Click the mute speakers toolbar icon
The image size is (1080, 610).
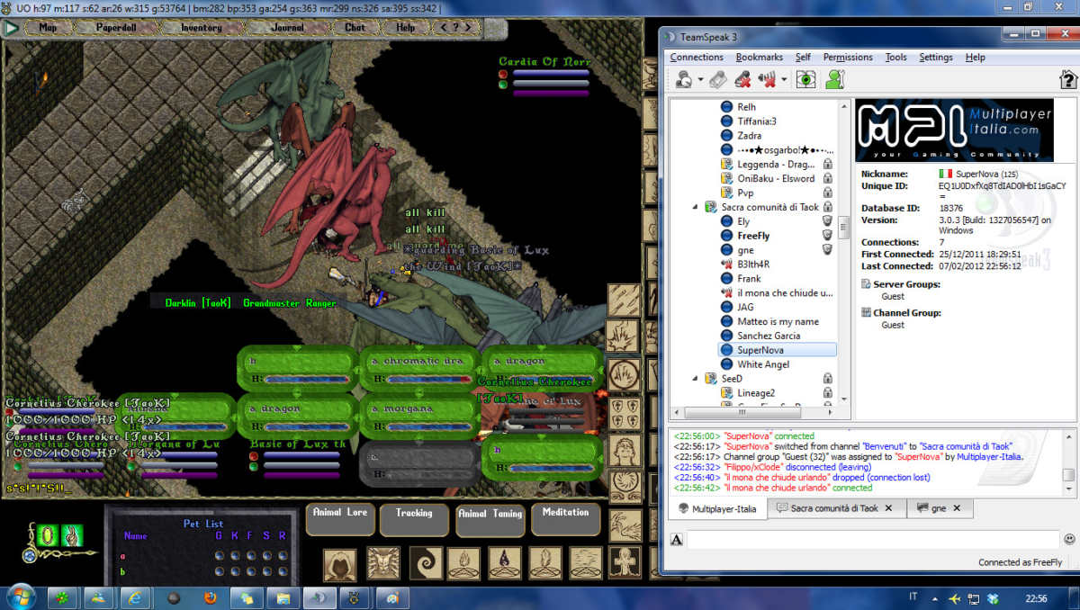[x=766, y=79]
